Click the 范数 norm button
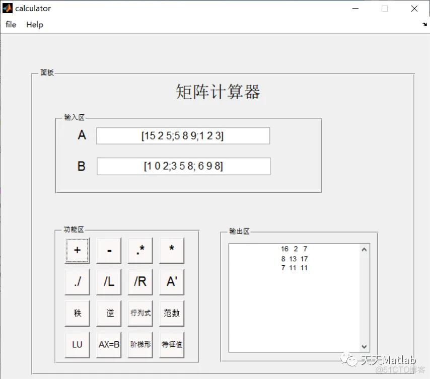The height and width of the screenshot is (379, 430). click(x=171, y=313)
